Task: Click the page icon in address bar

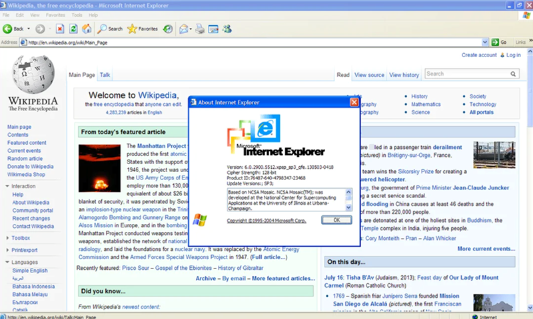Action: tap(23, 43)
